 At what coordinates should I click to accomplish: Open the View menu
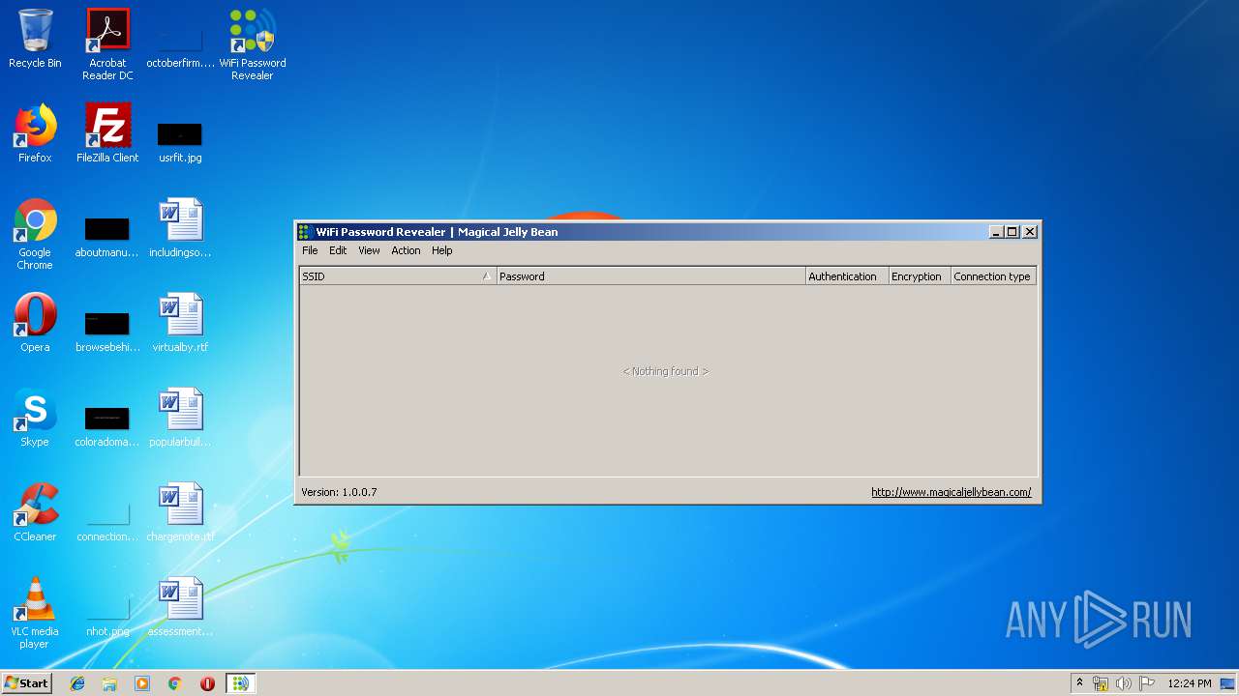(x=369, y=250)
